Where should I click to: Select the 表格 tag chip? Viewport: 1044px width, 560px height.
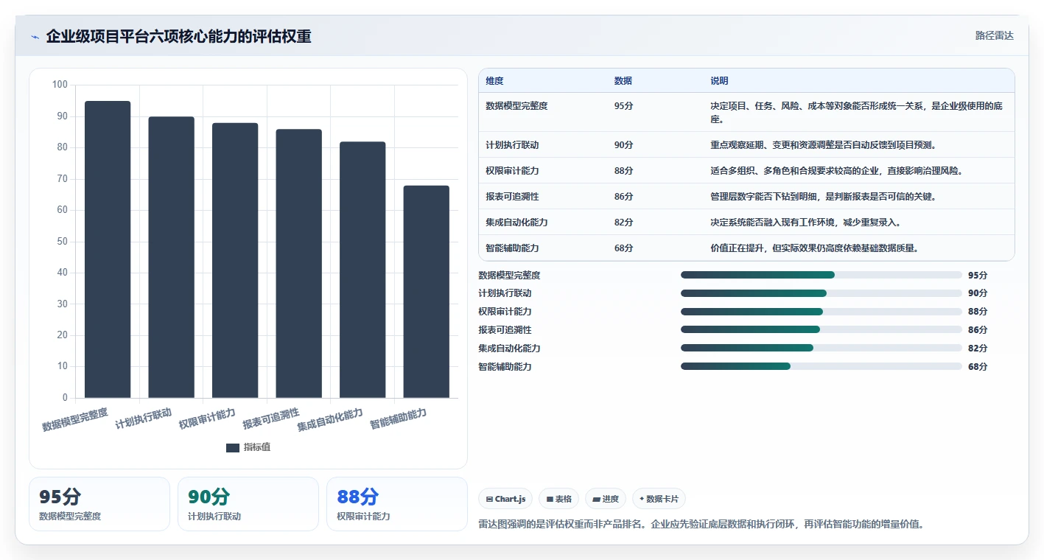point(559,499)
